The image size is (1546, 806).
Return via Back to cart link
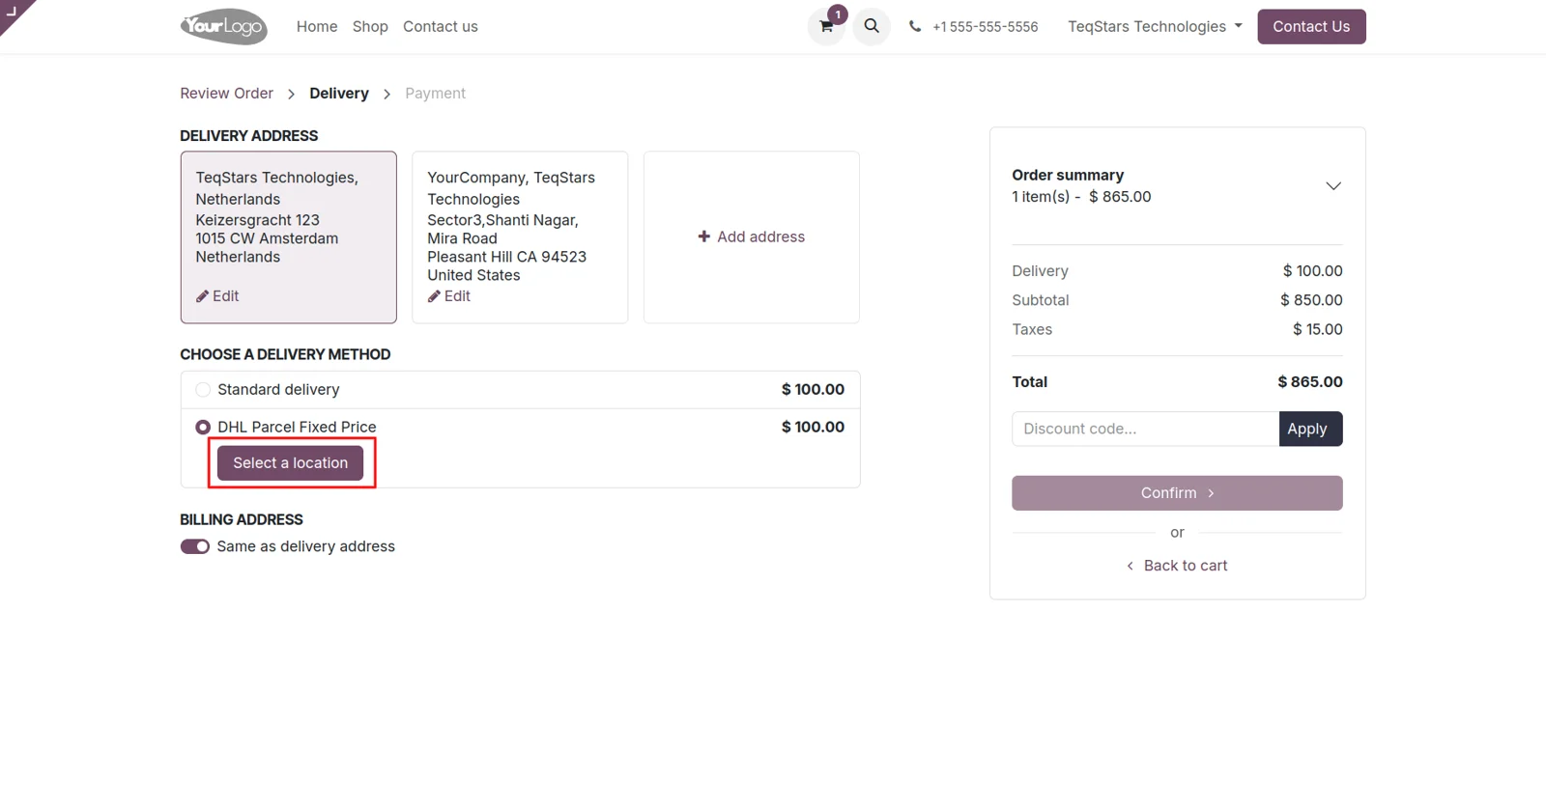click(x=1177, y=566)
